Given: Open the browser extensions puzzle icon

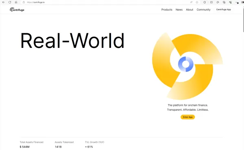Looking at the screenshot, I should click(x=205, y=2).
